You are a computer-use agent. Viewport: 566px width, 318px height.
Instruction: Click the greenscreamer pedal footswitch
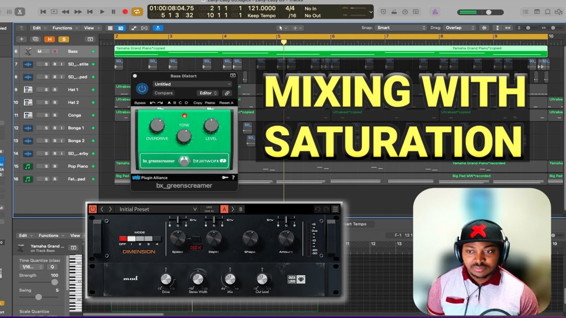coord(184,161)
